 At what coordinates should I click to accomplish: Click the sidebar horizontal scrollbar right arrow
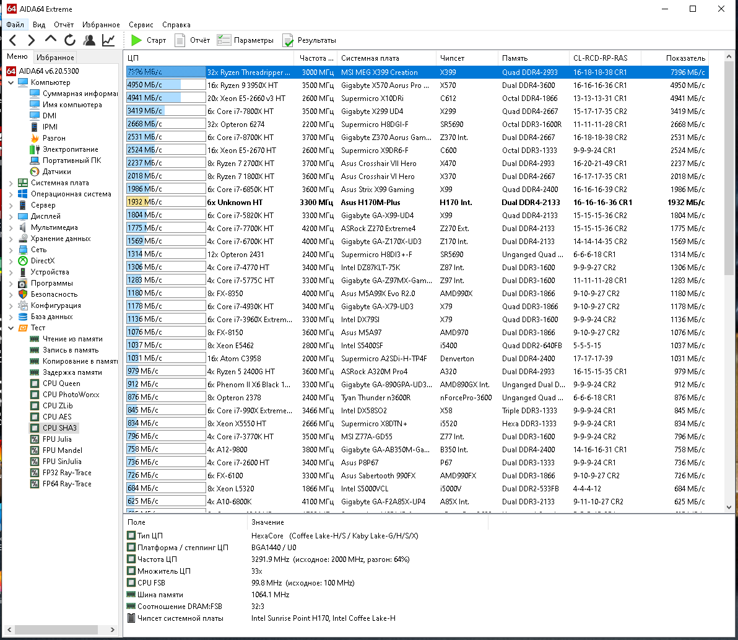113,629
